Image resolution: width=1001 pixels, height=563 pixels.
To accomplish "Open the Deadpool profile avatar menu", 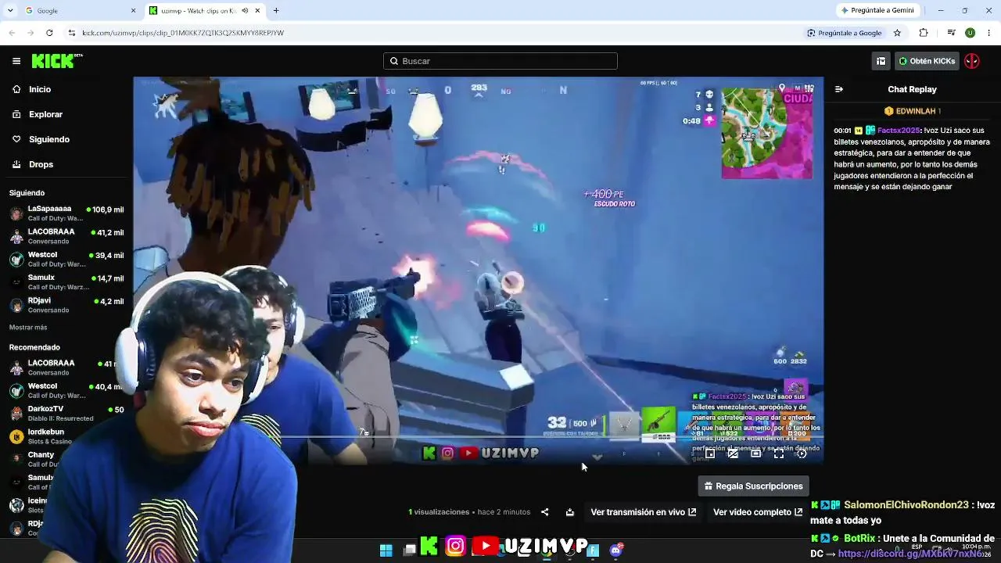I will 972,61.
